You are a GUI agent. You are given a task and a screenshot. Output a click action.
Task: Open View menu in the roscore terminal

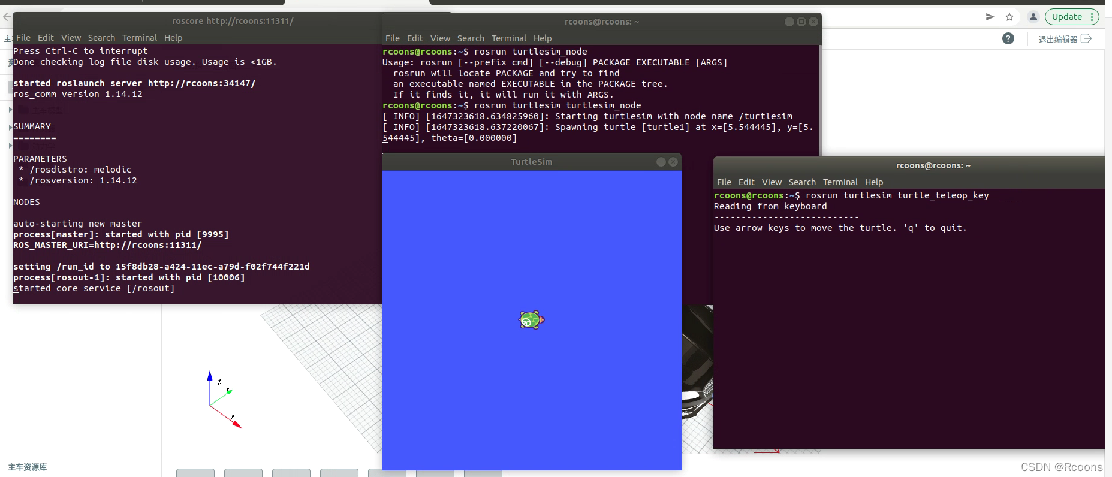(x=71, y=38)
